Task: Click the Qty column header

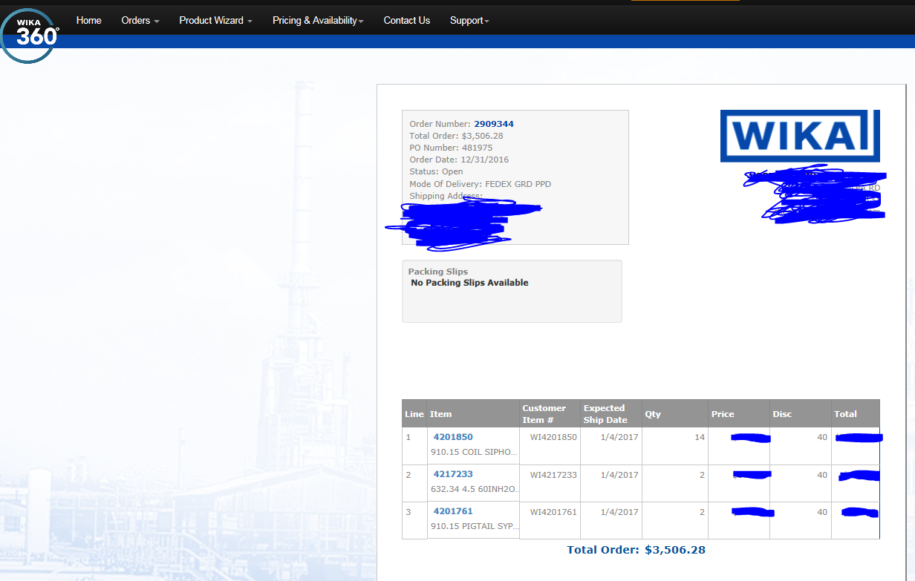Action: pyautogui.click(x=675, y=413)
